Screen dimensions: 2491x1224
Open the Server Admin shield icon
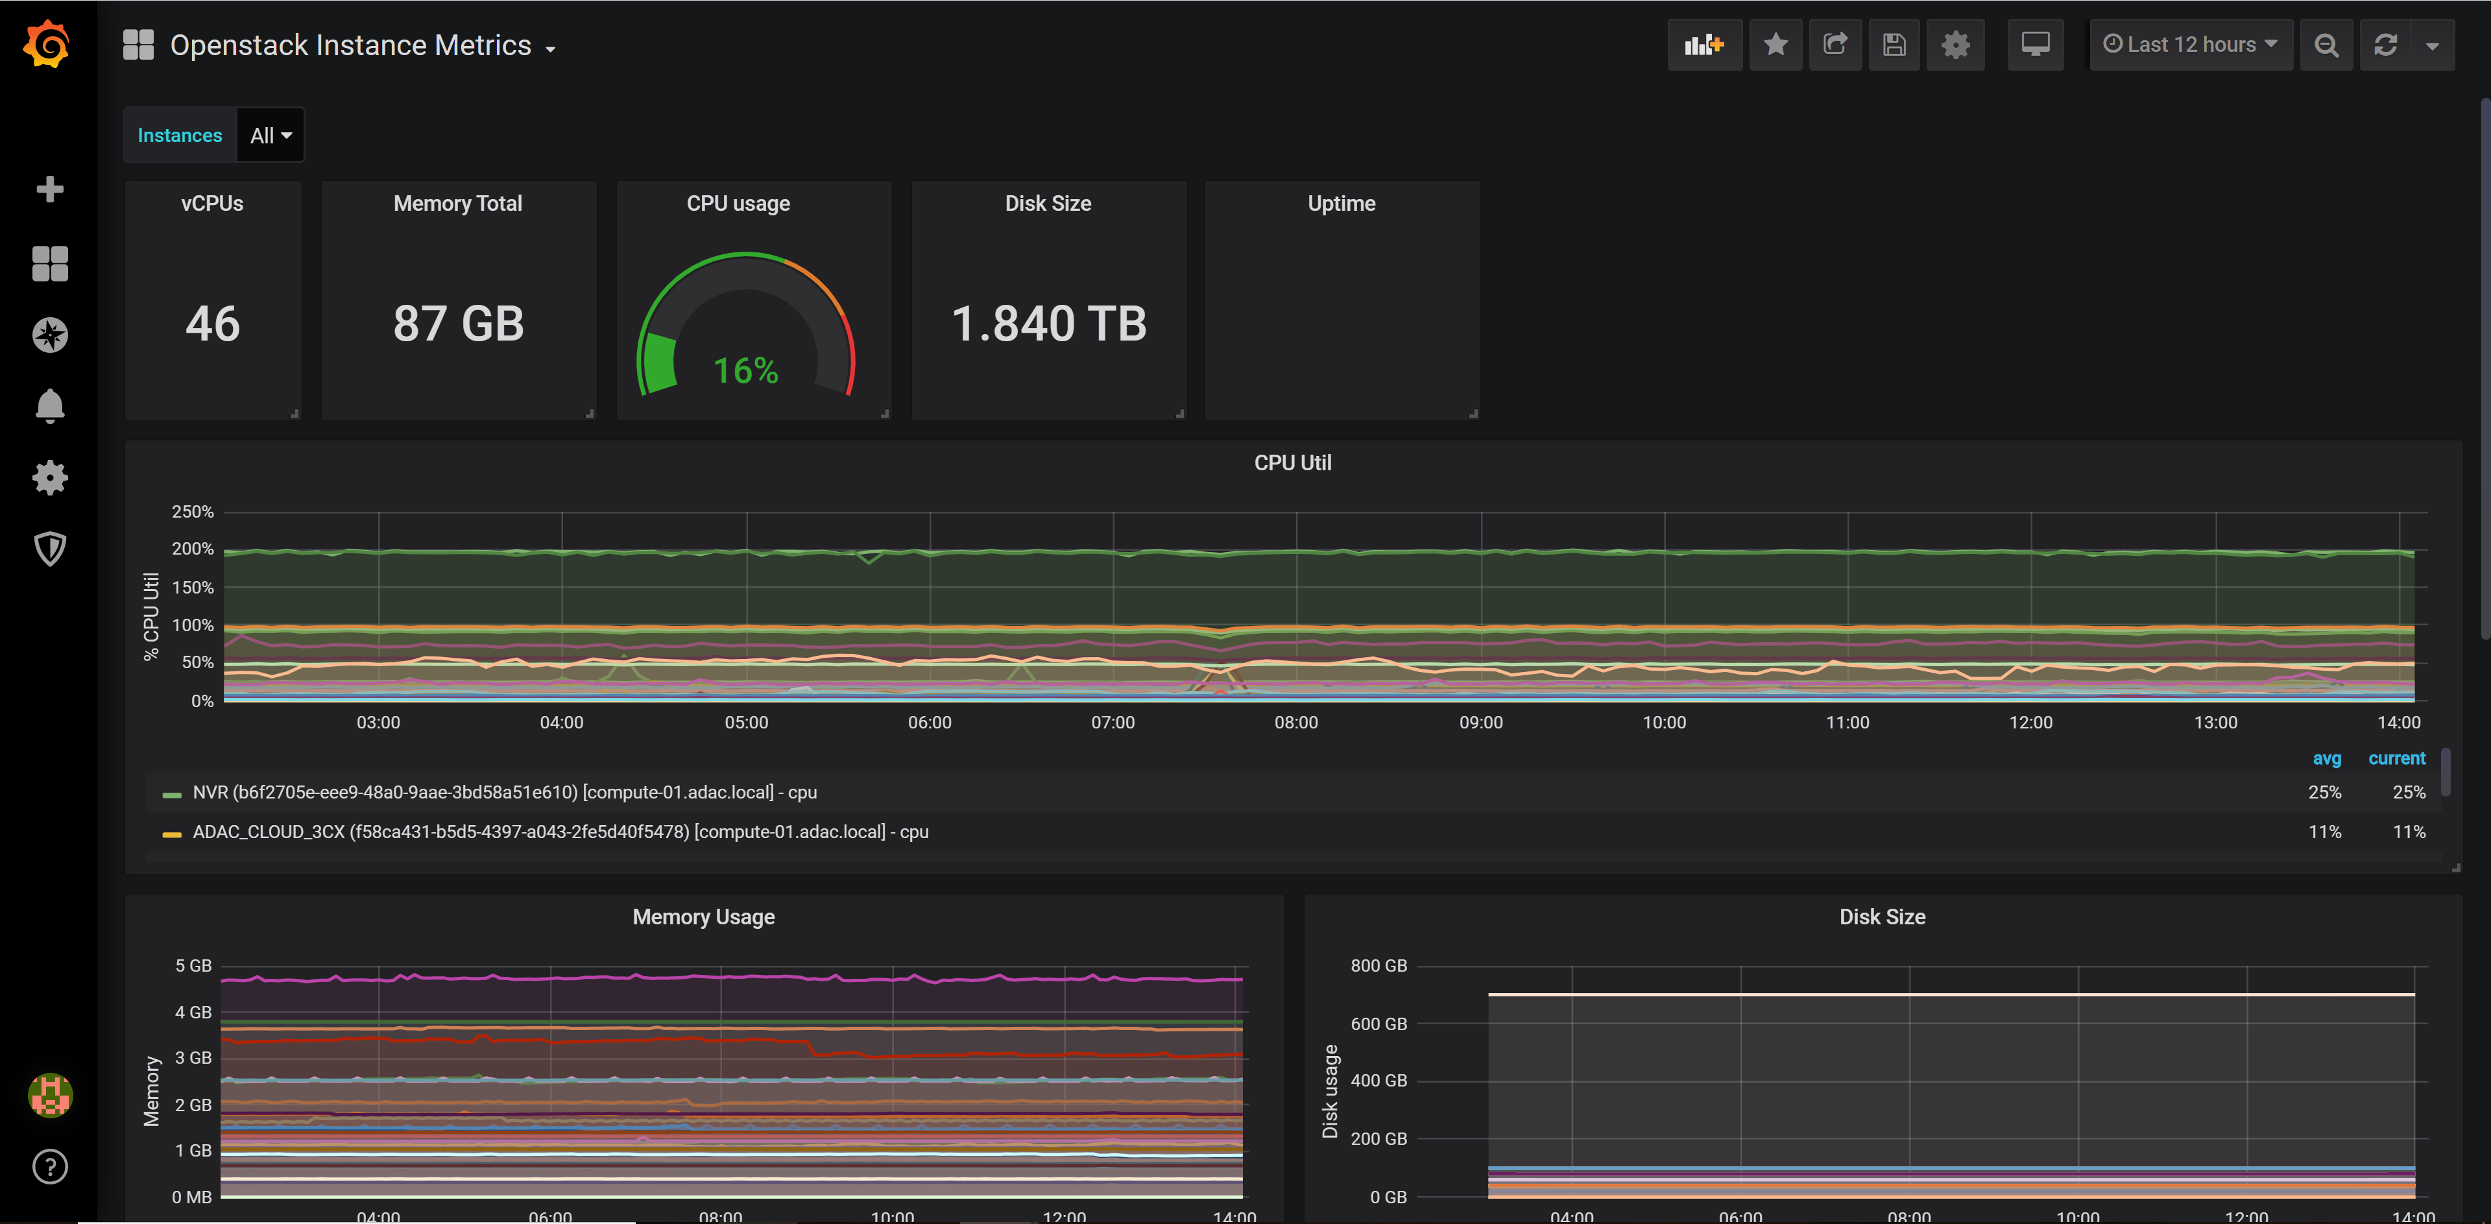(49, 548)
